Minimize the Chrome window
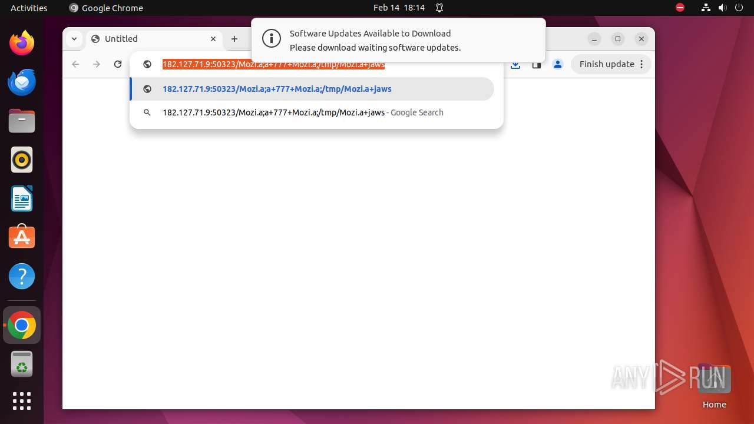Image resolution: width=754 pixels, height=424 pixels. pos(594,39)
